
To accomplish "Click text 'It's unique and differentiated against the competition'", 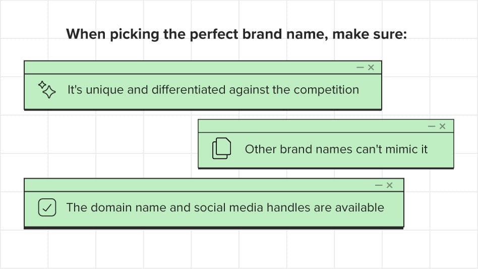I will (213, 90).
